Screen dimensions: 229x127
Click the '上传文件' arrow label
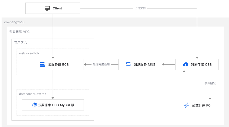pyautogui.click(x=140, y=8)
